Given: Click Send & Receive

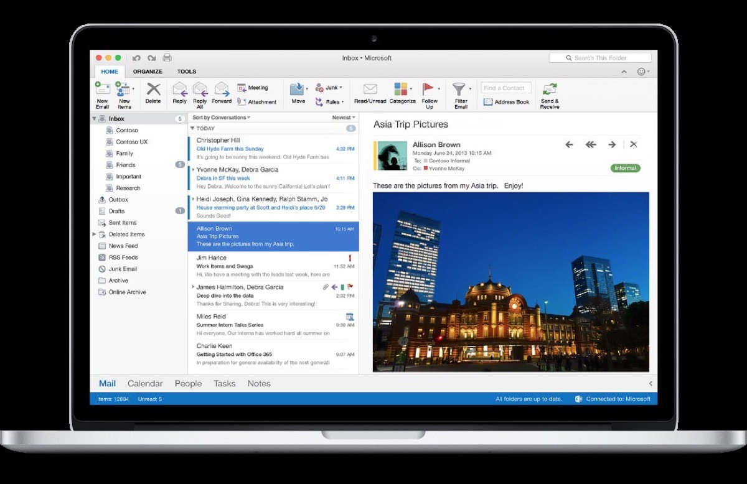Looking at the screenshot, I should click(x=550, y=93).
